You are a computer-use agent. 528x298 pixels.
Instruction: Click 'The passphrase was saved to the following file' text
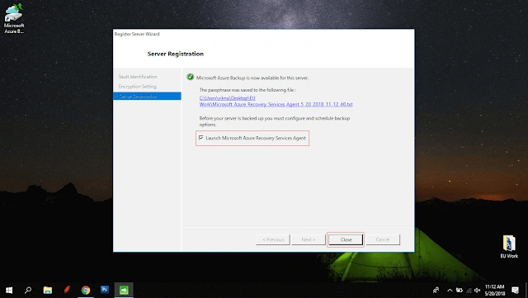247,90
